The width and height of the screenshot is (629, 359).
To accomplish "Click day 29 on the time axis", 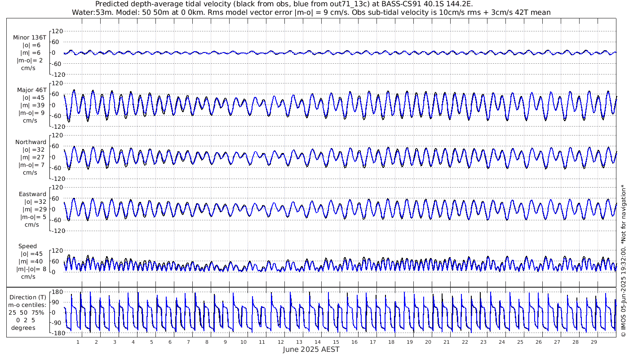I will tap(594, 342).
